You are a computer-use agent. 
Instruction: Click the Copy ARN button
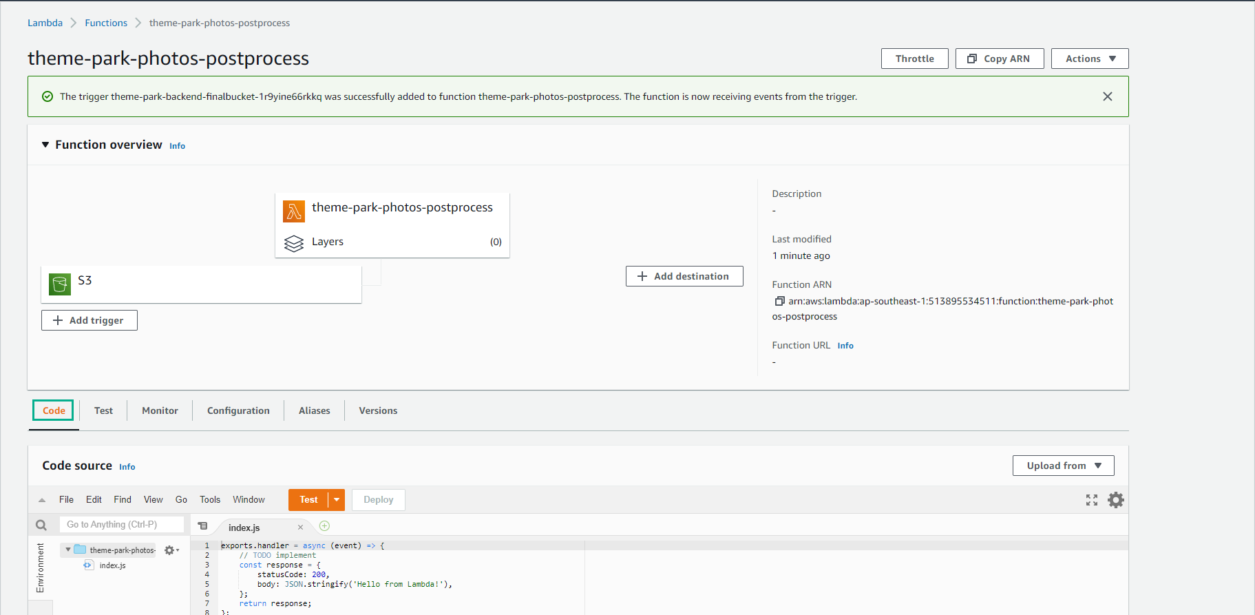click(1000, 59)
